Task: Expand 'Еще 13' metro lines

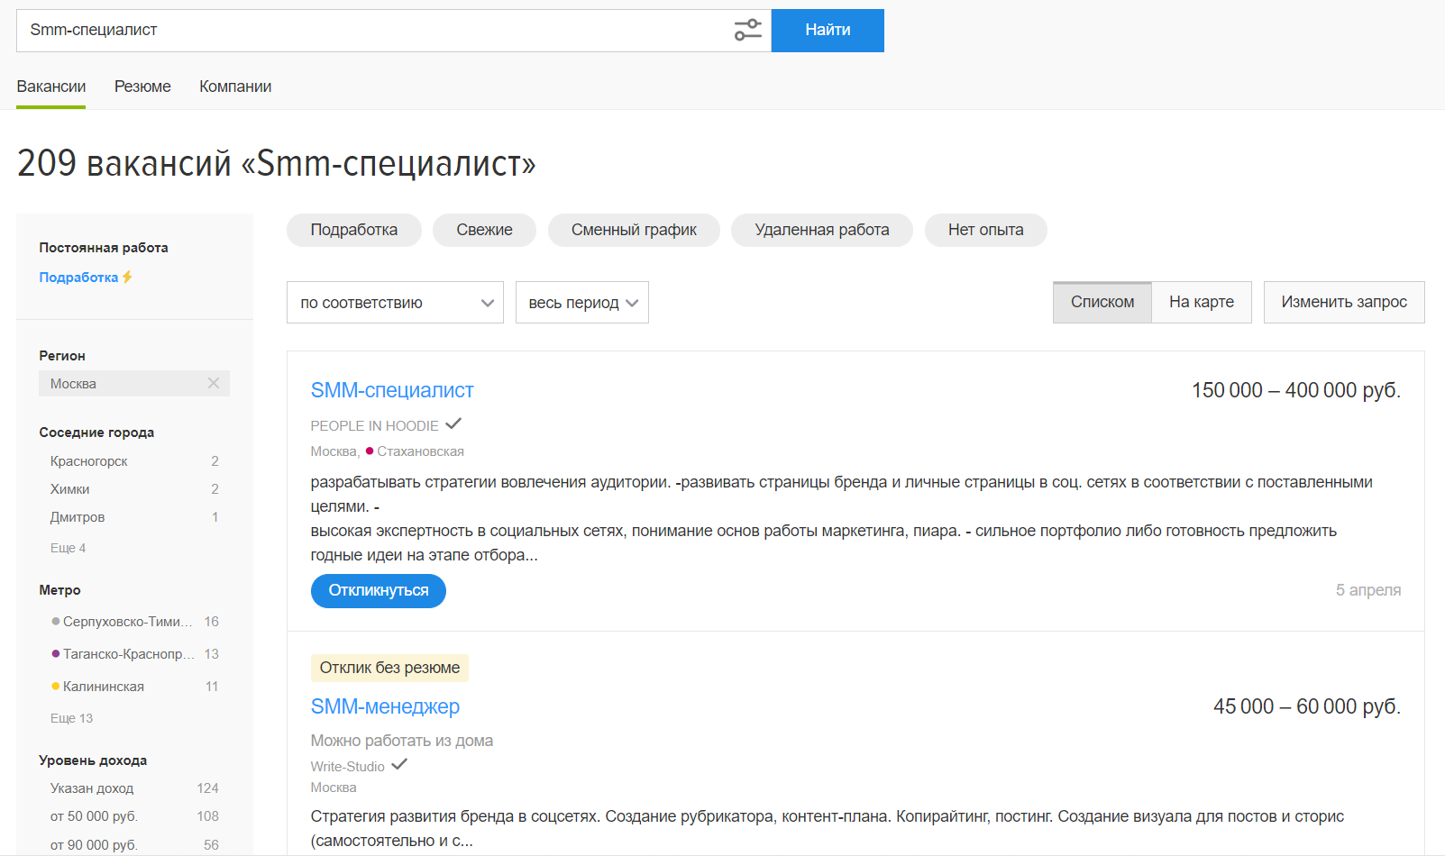Action: [71, 718]
